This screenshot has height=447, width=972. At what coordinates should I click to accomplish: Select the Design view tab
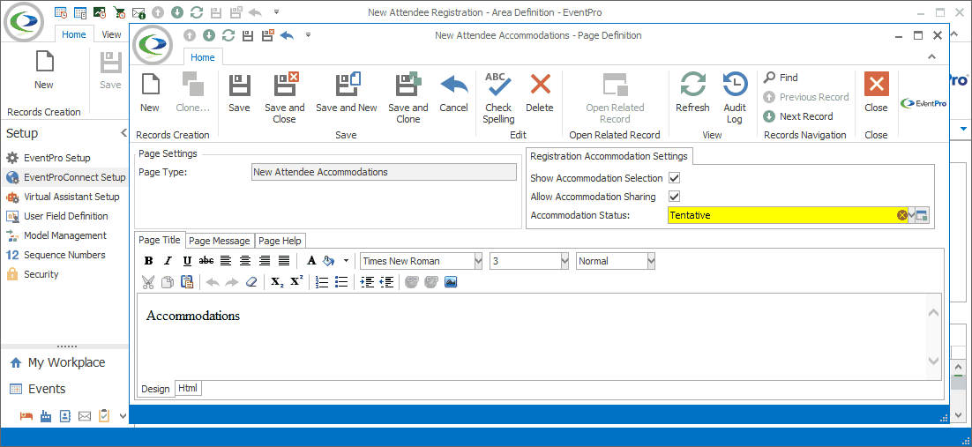155,389
